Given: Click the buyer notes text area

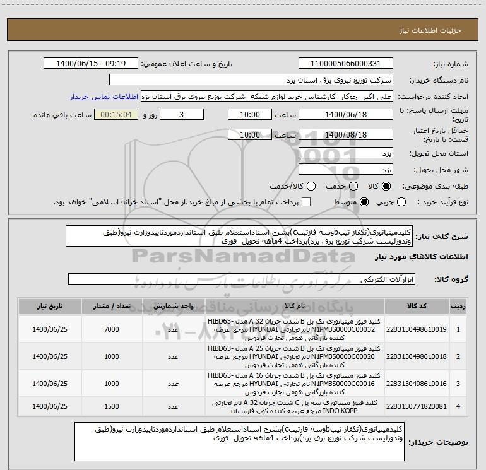Looking at the screenshot, I should [x=239, y=441].
